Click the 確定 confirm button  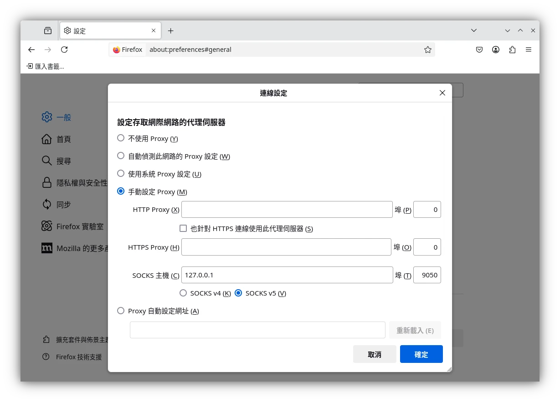point(421,354)
